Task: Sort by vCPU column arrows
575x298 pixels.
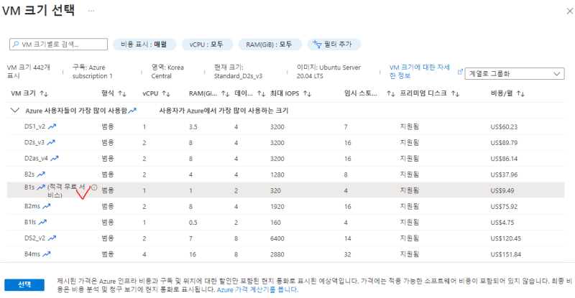Action: point(166,94)
